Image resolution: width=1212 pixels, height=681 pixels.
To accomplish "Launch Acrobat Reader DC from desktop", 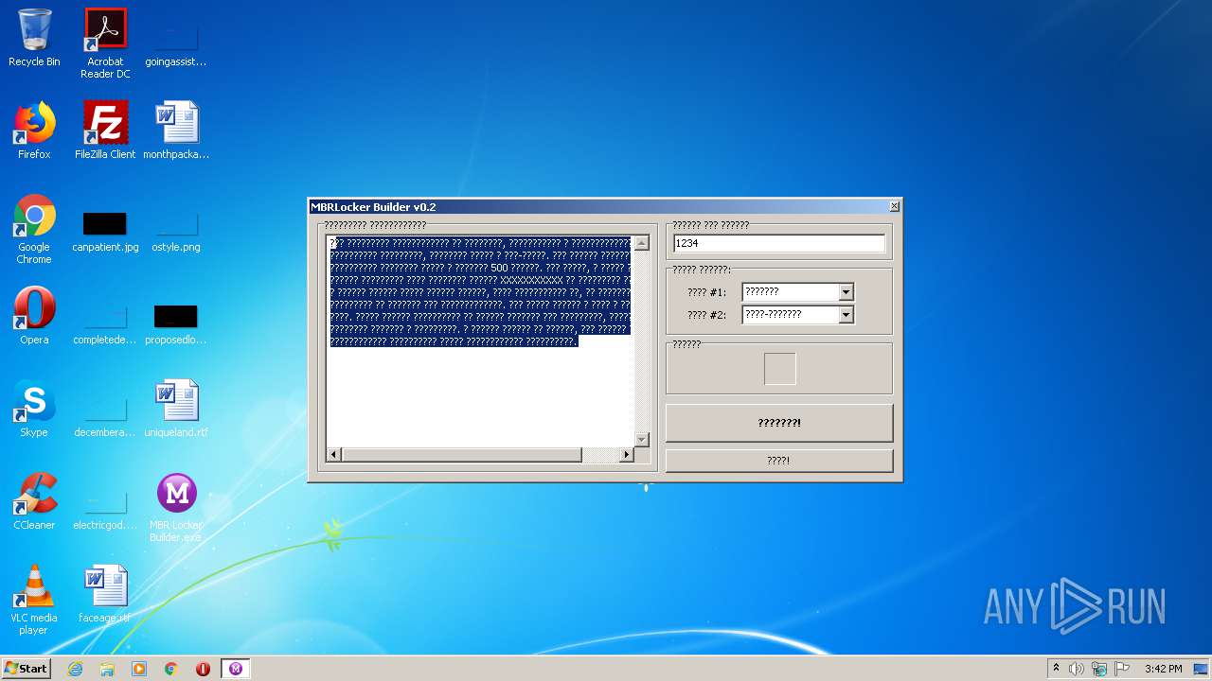I will pos(105,44).
